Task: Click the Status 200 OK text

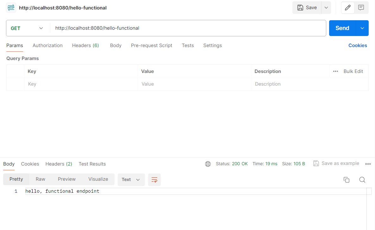Action: 232,164
